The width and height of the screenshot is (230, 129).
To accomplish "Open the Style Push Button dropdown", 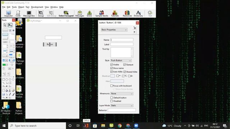I will tap(121, 61).
